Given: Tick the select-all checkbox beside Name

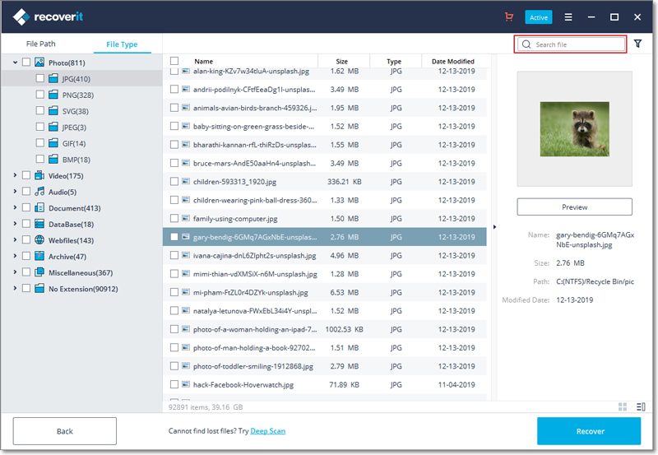Looking at the screenshot, I should click(x=174, y=61).
